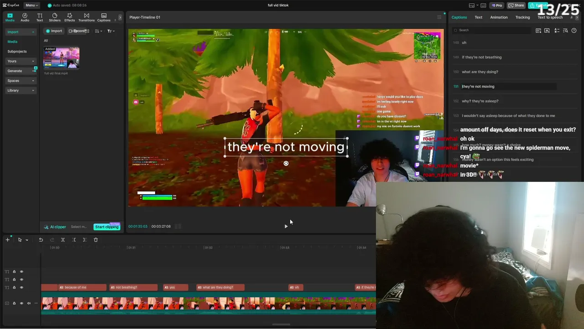Click the find and replace icon
Viewport: 584px width, 329px height.
point(566,31)
